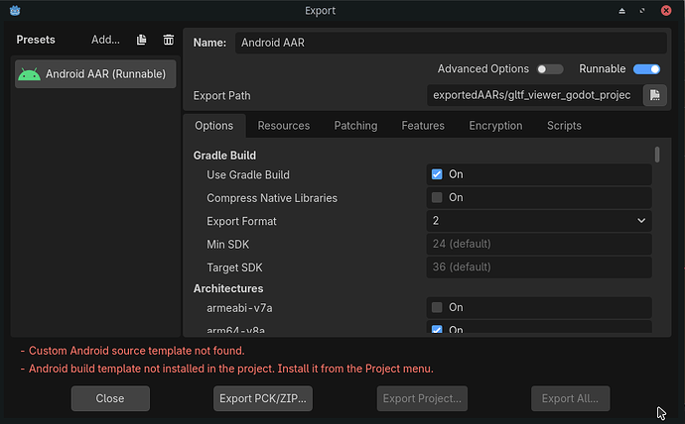Viewport: 685px width, 424px height.
Task: Open the Scripts tab
Action: tap(564, 126)
